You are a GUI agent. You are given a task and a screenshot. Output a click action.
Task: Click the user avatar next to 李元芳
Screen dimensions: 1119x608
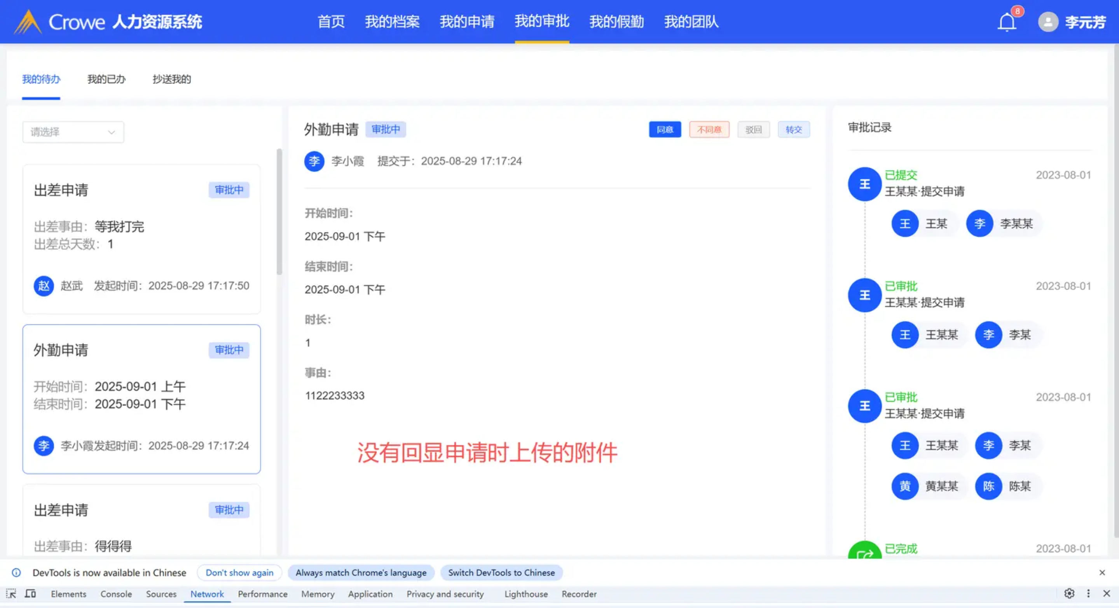pyautogui.click(x=1048, y=22)
